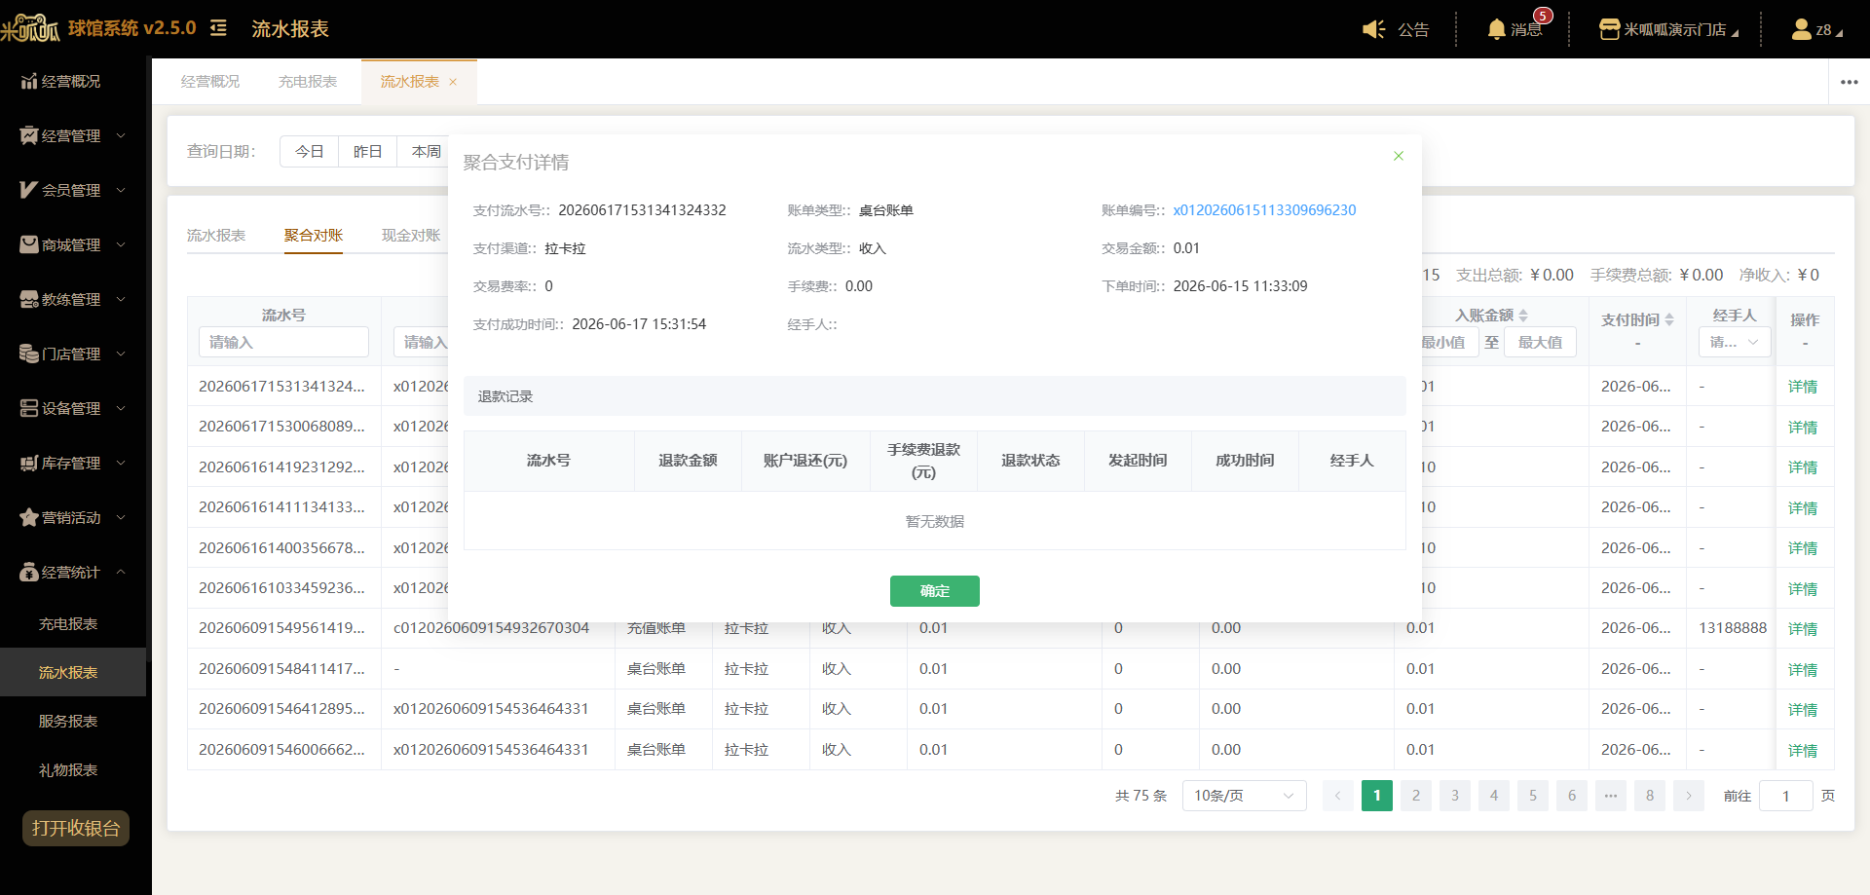
Task: Select the 今日 date filter
Action: tap(310, 151)
